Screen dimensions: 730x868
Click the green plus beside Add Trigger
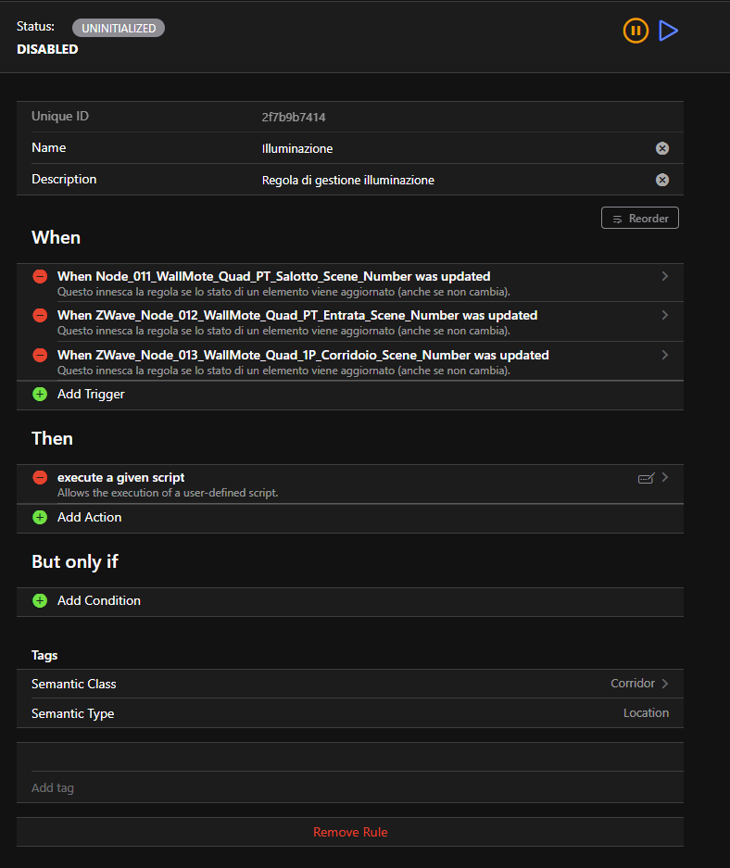point(40,394)
